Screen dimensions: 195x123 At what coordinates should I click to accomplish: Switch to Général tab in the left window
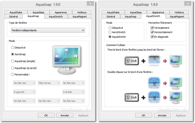[x=14, y=16]
